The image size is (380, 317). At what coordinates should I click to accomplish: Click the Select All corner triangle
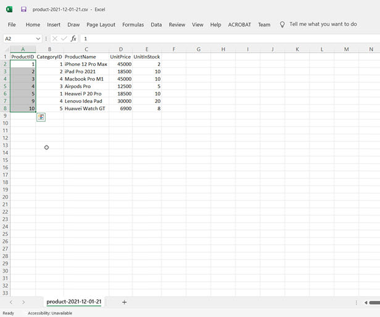7,49
